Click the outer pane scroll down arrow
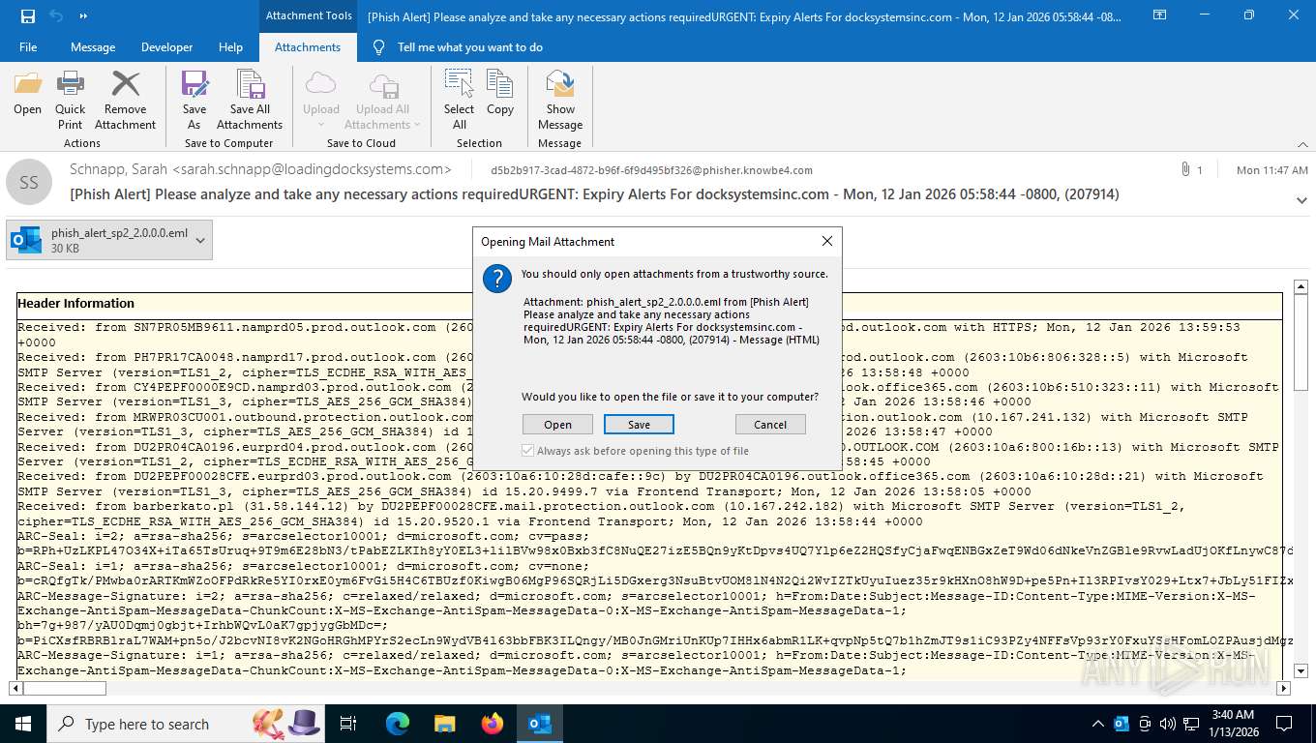This screenshot has width=1316, height=743. pos(1302,670)
